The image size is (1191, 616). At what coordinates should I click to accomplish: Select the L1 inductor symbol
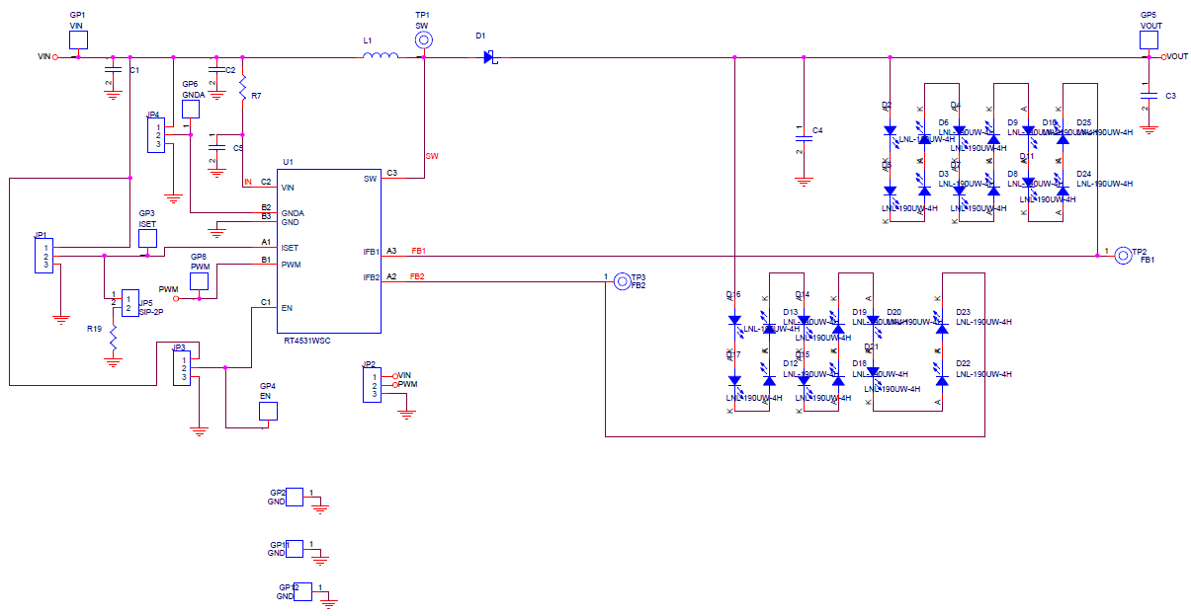[381, 56]
